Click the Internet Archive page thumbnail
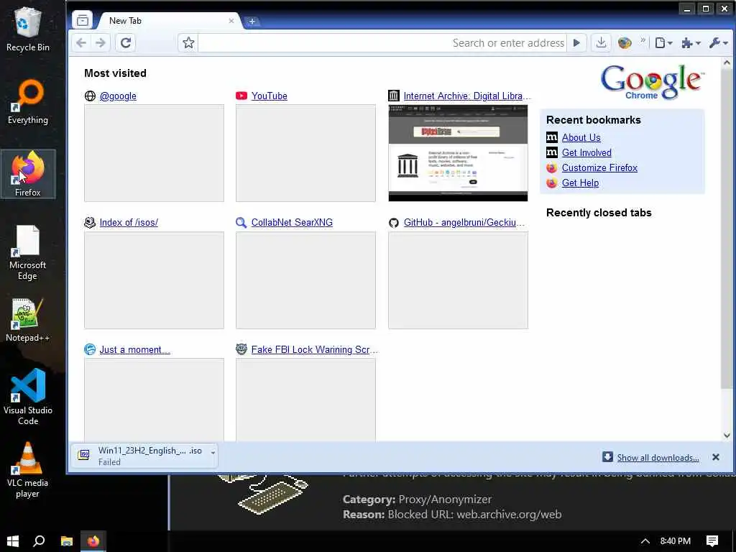This screenshot has width=736, height=552. click(458, 153)
